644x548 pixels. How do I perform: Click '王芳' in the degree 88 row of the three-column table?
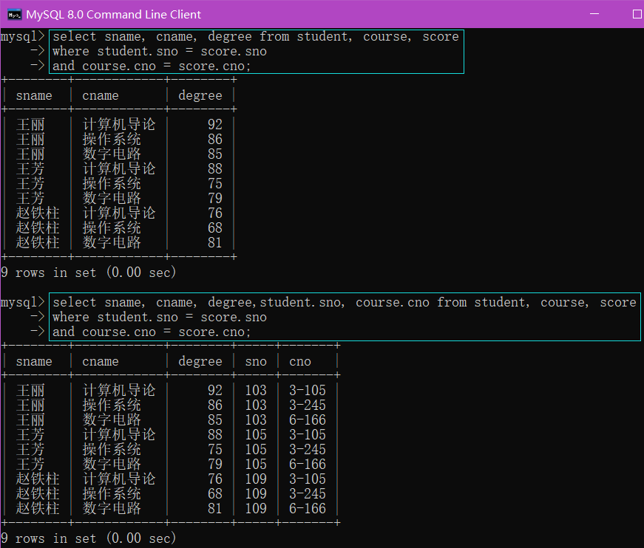pos(30,168)
